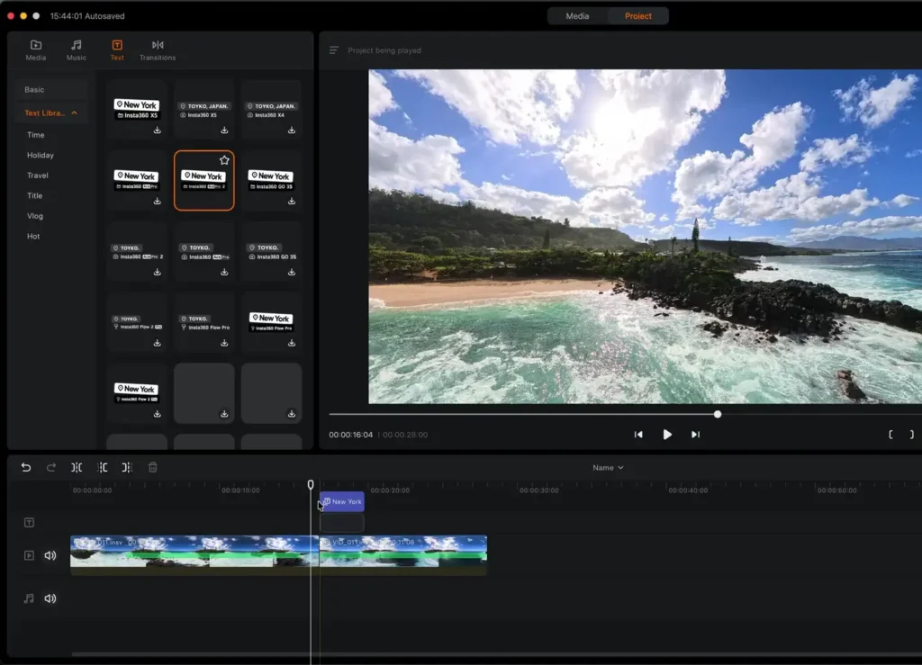Collapse the Text Library section

[x=74, y=113]
